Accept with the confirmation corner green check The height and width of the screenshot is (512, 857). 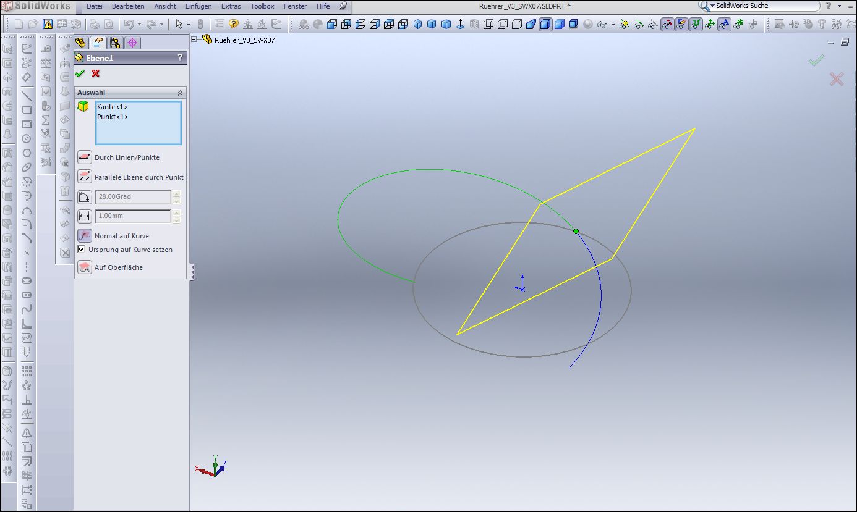coord(816,60)
